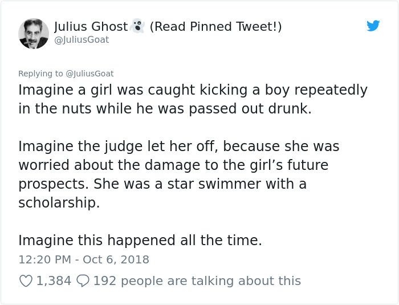Click @JuliusGoat mention in the Replying to line
The width and height of the screenshot is (399, 305).
click(90, 74)
